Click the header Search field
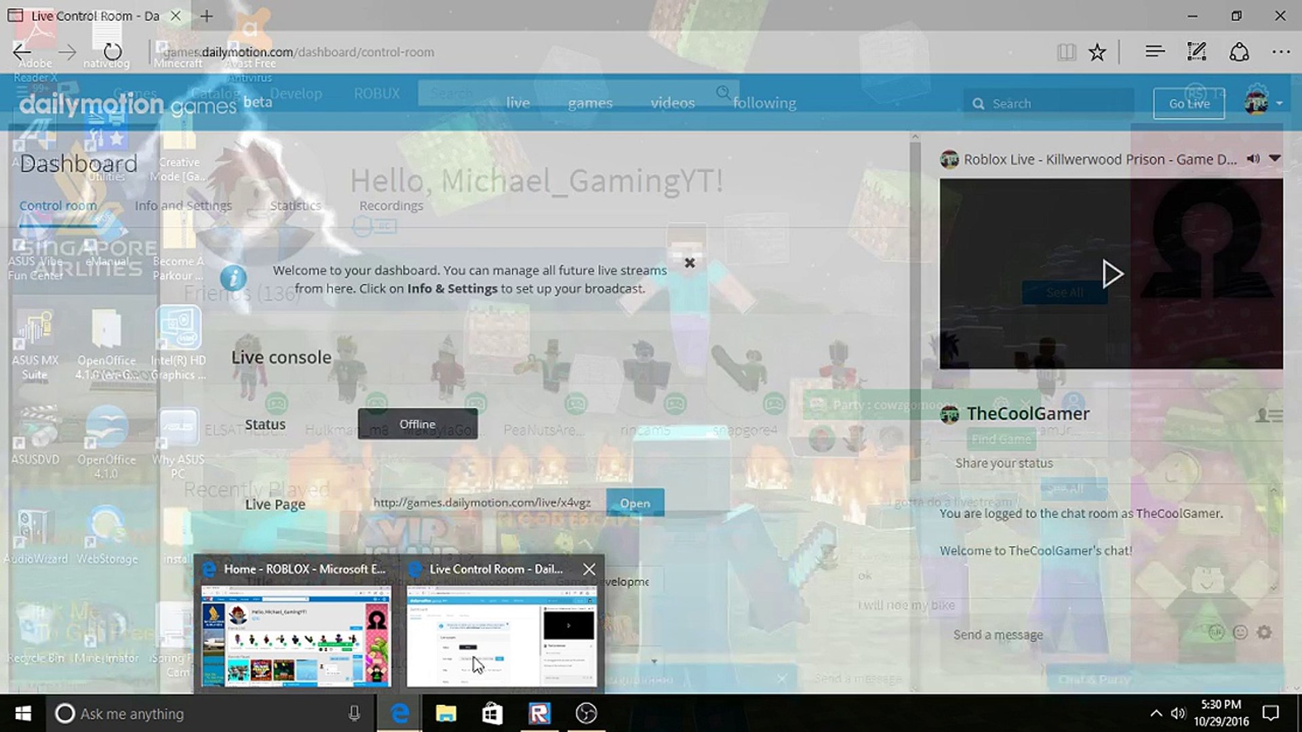The width and height of the screenshot is (1302, 732). (1048, 104)
